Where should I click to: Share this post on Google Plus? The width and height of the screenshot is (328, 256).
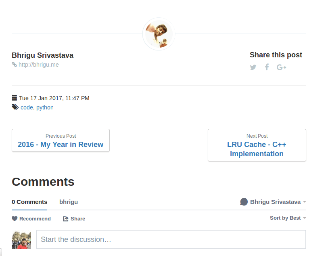click(282, 67)
